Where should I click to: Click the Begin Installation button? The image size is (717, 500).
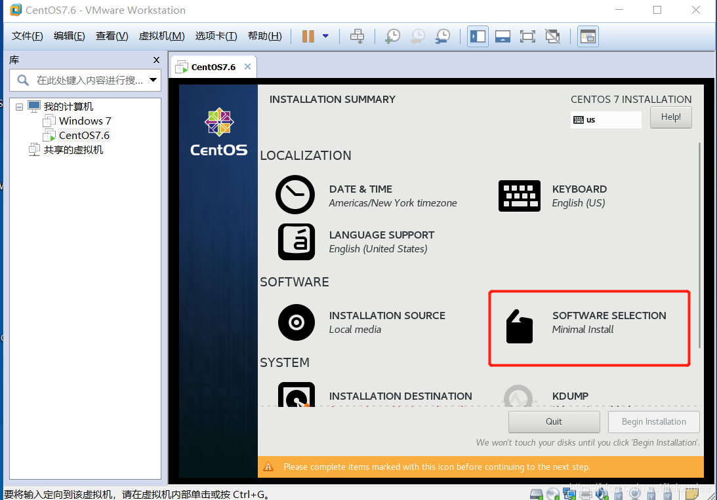coord(653,422)
